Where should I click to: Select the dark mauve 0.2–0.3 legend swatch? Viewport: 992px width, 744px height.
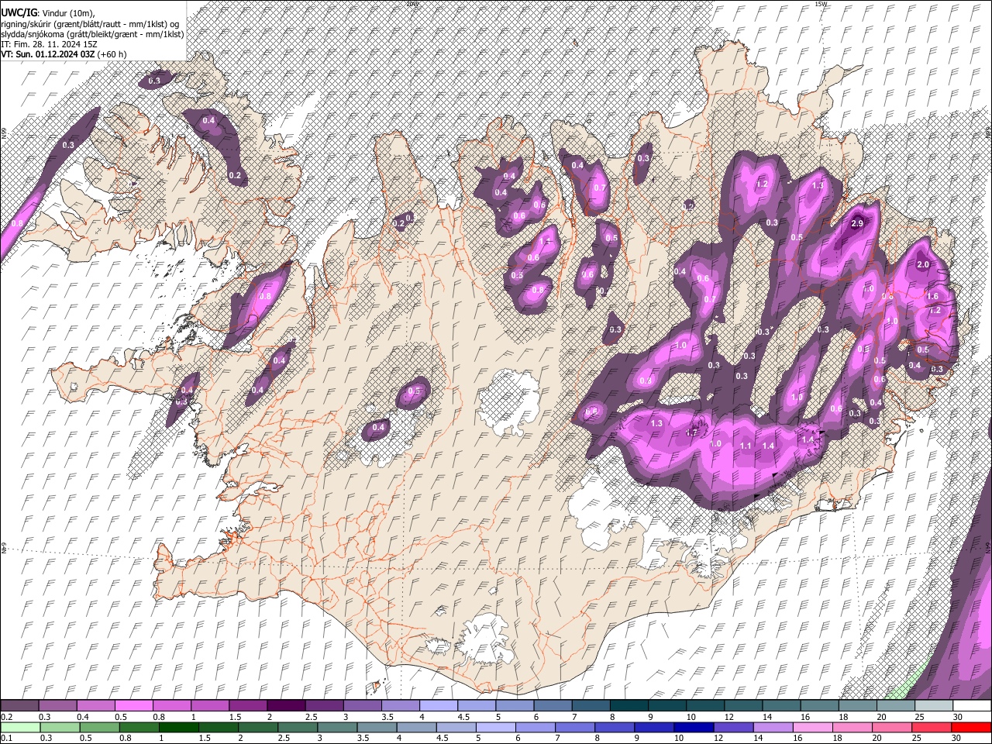pos(20,706)
